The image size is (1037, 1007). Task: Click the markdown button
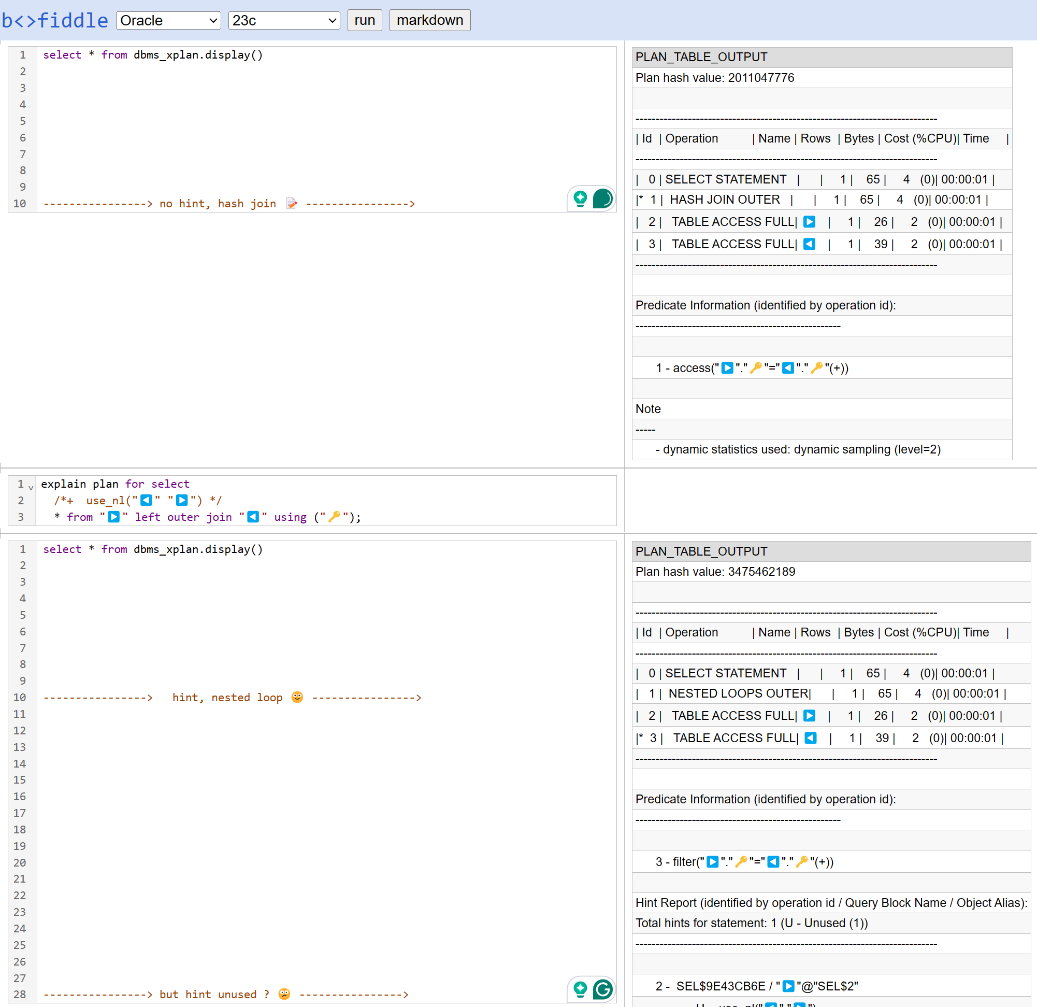coord(429,20)
